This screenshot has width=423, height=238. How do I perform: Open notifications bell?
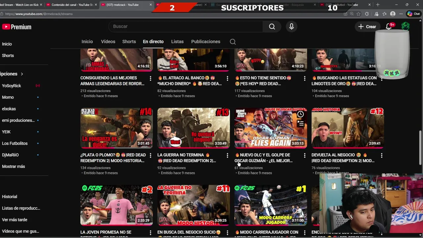tap(389, 26)
